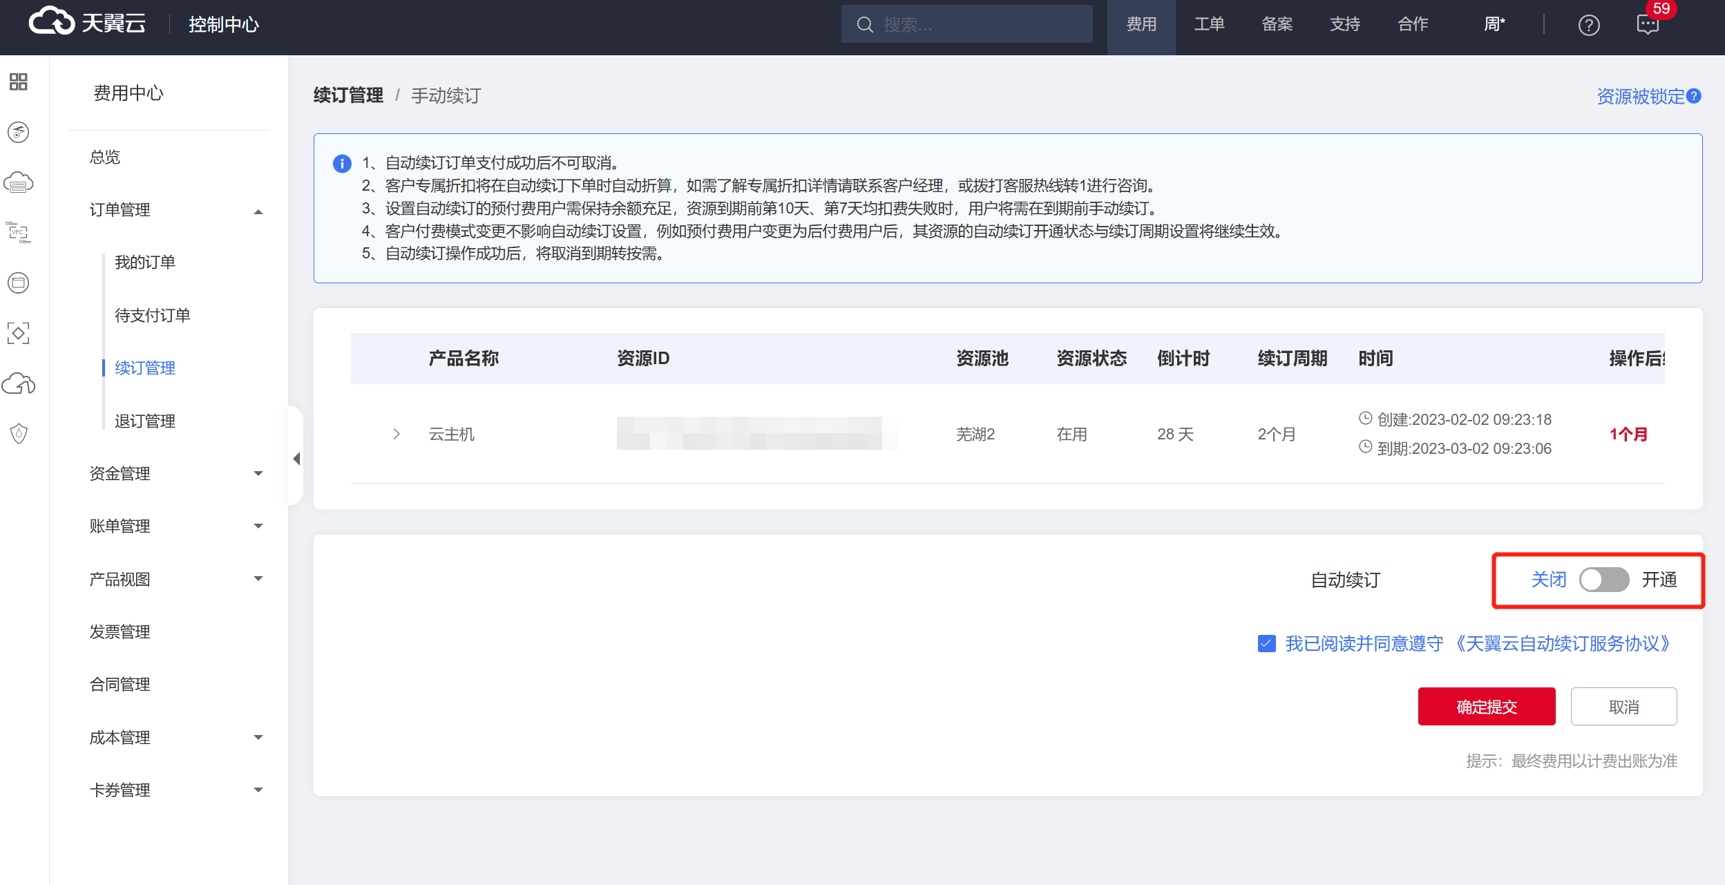Image resolution: width=1725 pixels, height=885 pixels.
Task: Expand the 云主机 row chevron
Action: click(397, 434)
